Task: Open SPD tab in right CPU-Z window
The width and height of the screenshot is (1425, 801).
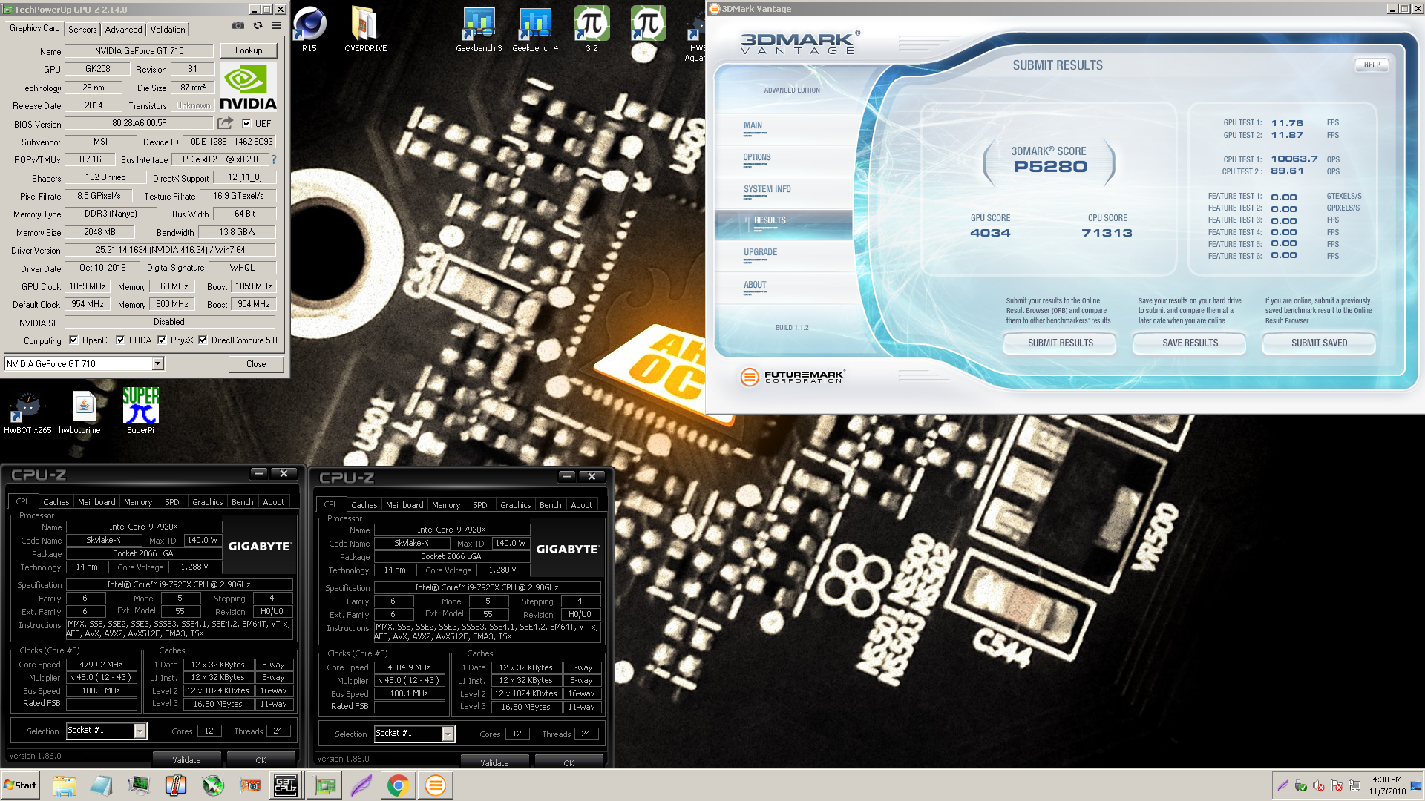Action: coord(480,505)
